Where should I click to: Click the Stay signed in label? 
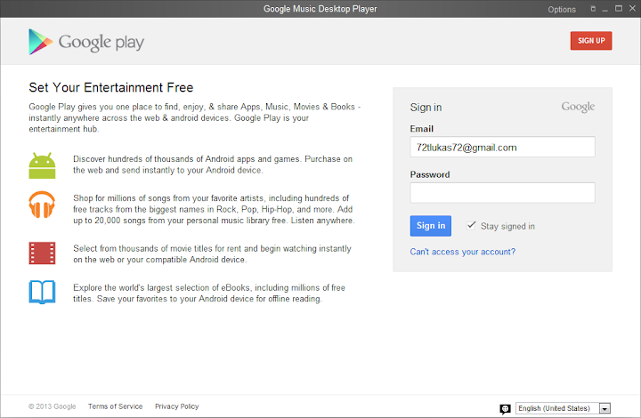pos(507,226)
